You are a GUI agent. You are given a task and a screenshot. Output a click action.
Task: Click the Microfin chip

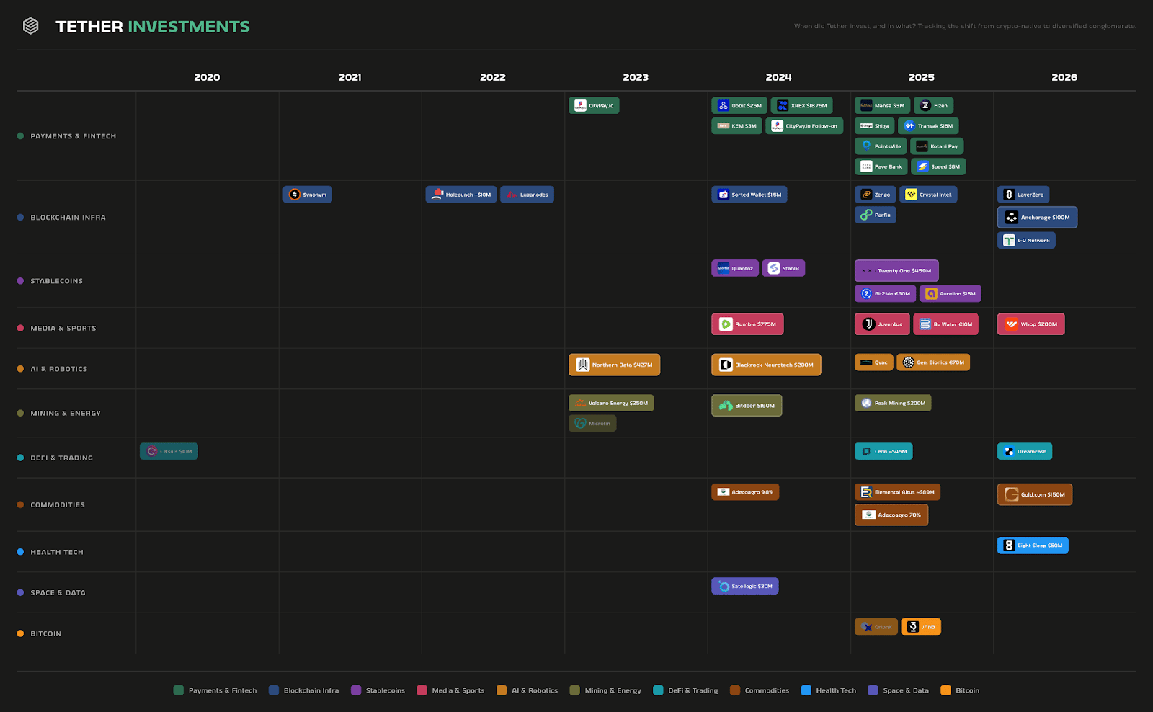pyautogui.click(x=592, y=423)
